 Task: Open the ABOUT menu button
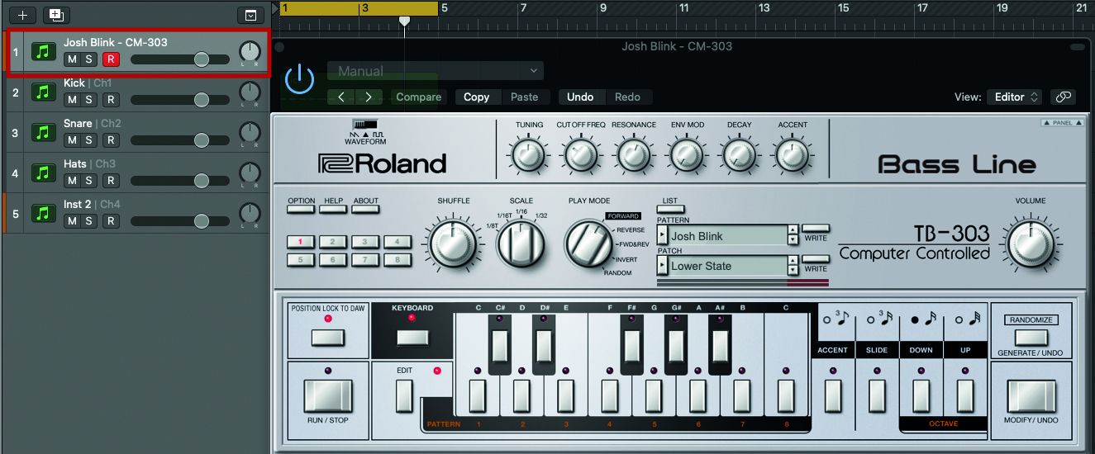click(365, 210)
